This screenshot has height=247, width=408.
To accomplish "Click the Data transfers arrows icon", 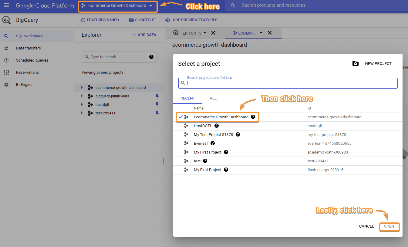I will coord(6,48).
